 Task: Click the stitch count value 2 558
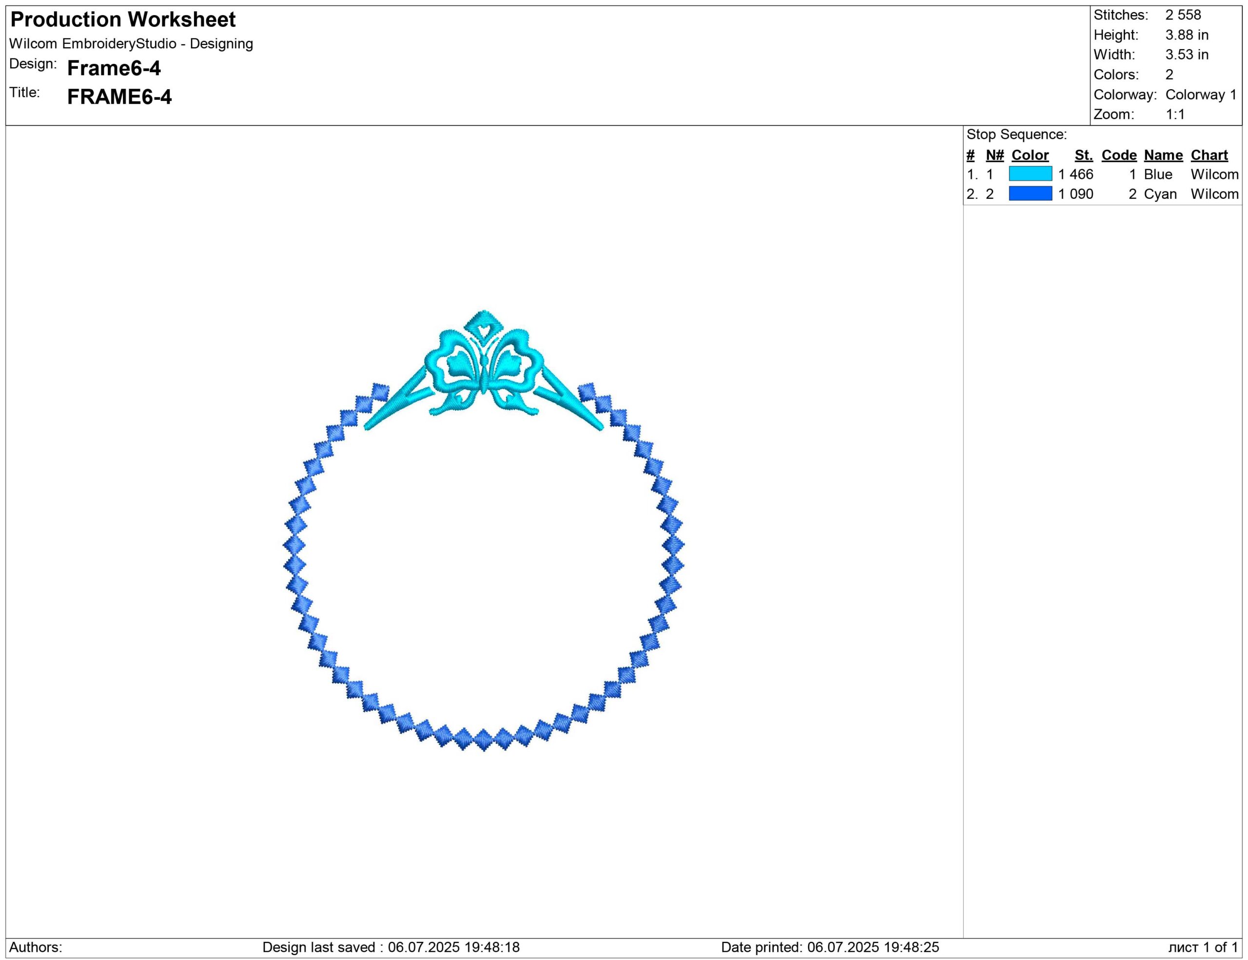click(x=1183, y=15)
